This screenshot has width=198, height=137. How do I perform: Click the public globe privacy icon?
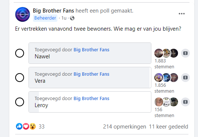point(72,18)
